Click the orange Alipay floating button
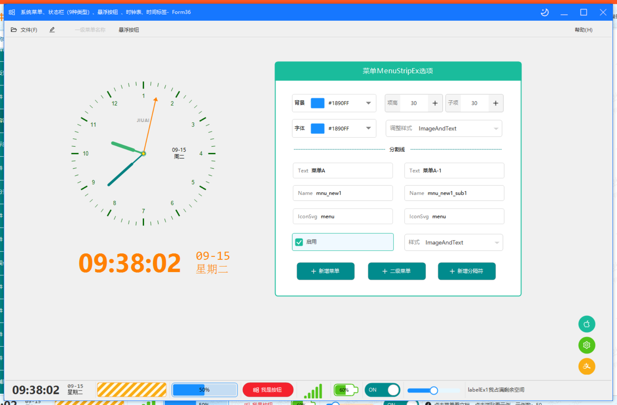 coord(586,366)
